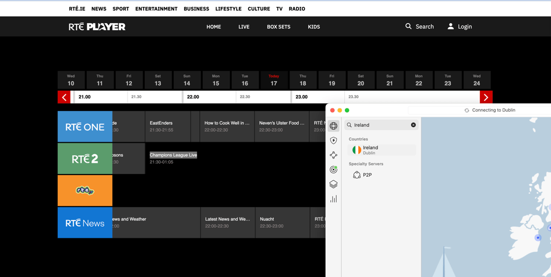Open RTÉ Player search
Viewport: 551px width, 277px height.
419,26
